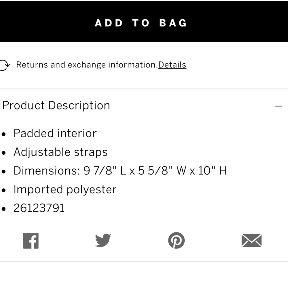Click the Adjustable straps text
This screenshot has width=288, height=288.
click(x=60, y=152)
